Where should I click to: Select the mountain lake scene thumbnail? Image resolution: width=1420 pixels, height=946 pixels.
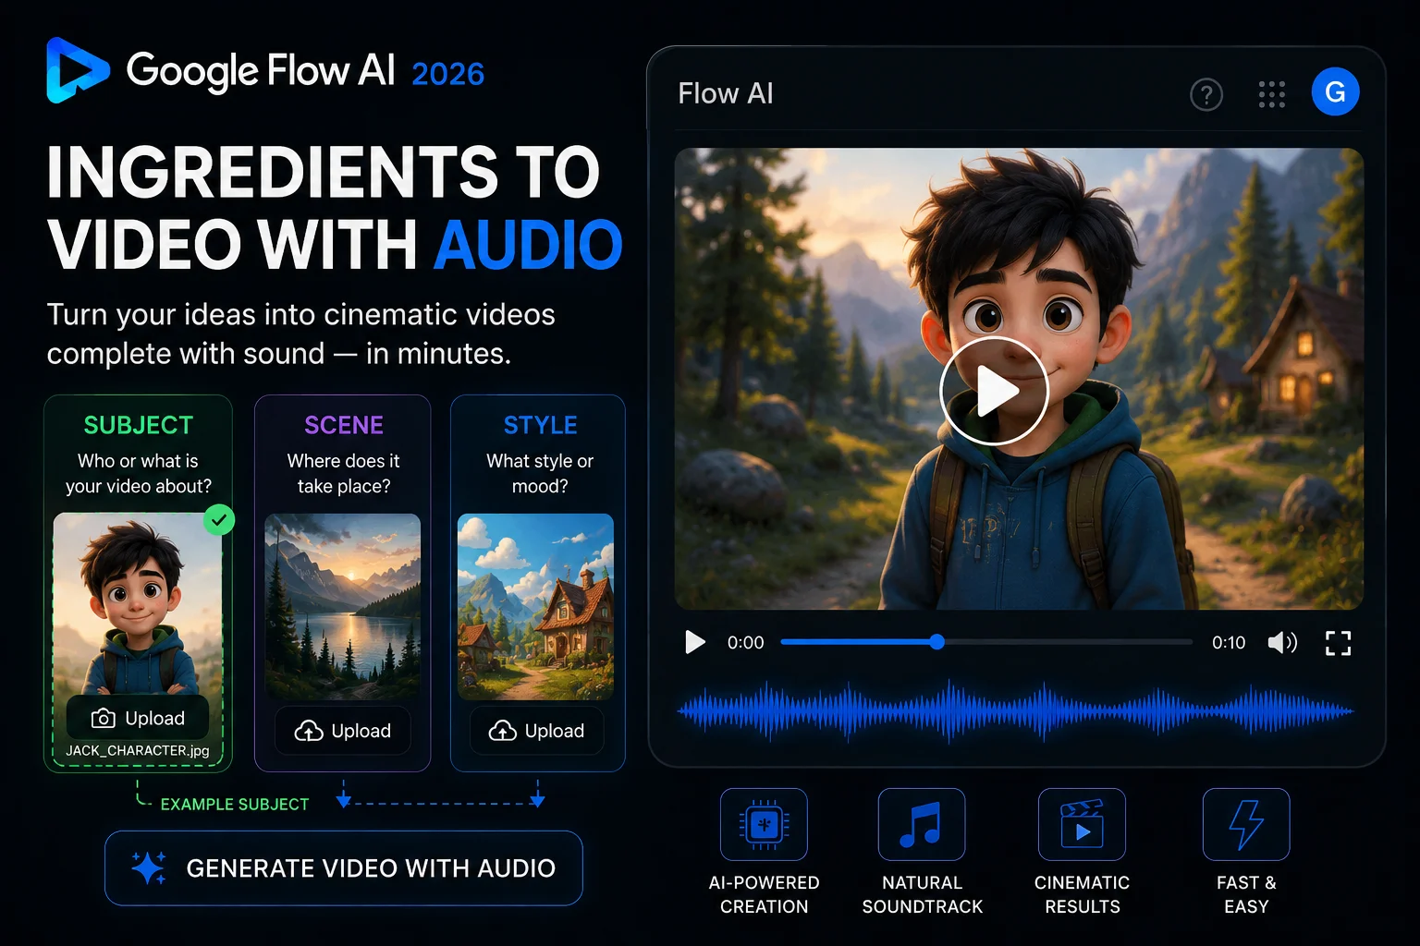(343, 606)
